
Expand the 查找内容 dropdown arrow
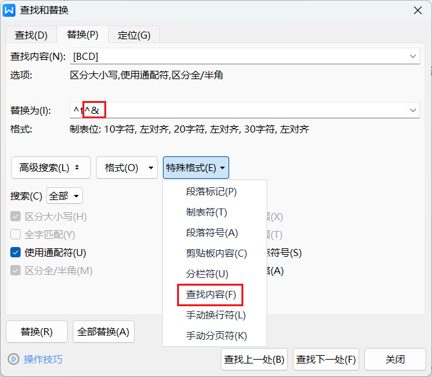click(x=413, y=57)
